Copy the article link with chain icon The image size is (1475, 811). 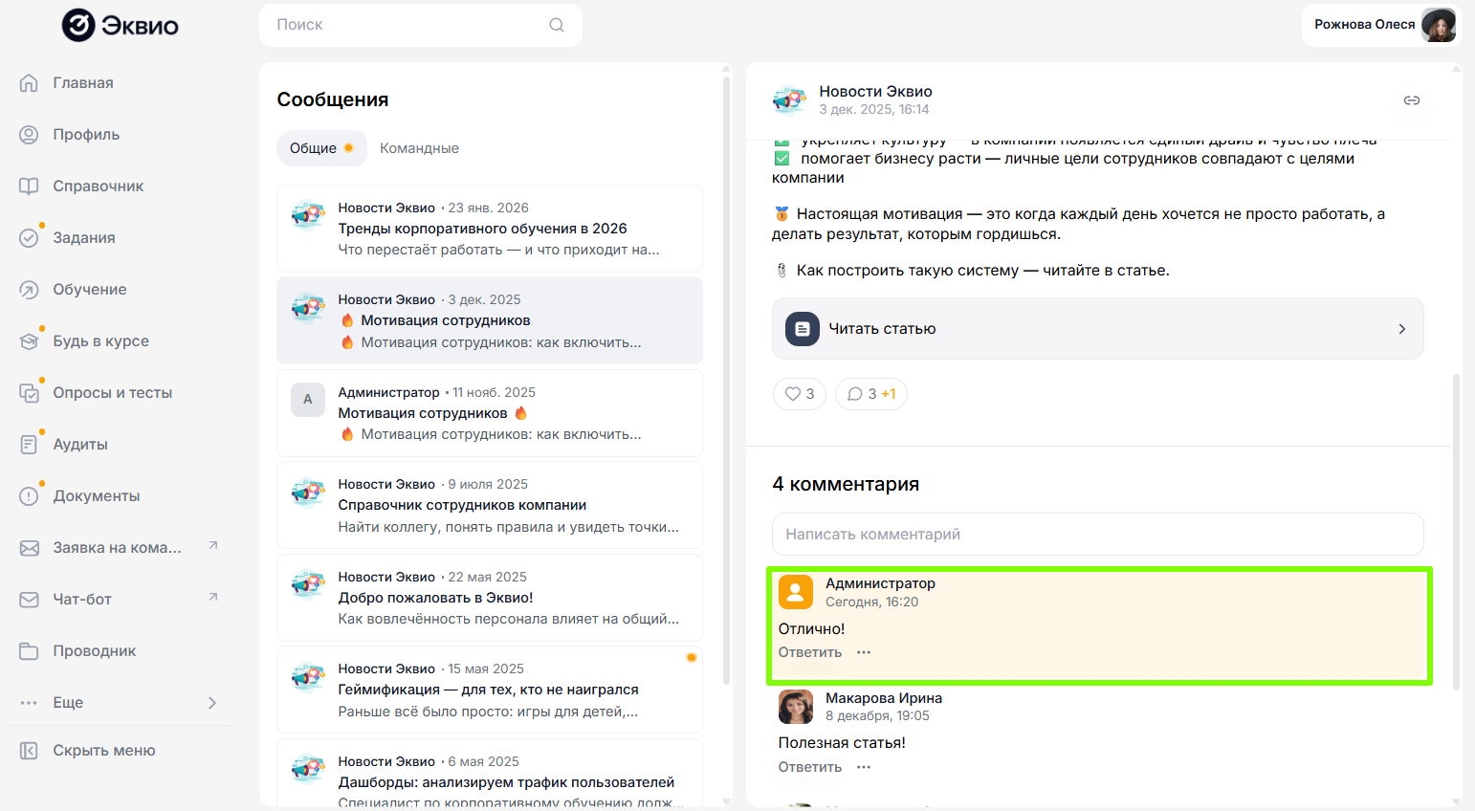1412,100
